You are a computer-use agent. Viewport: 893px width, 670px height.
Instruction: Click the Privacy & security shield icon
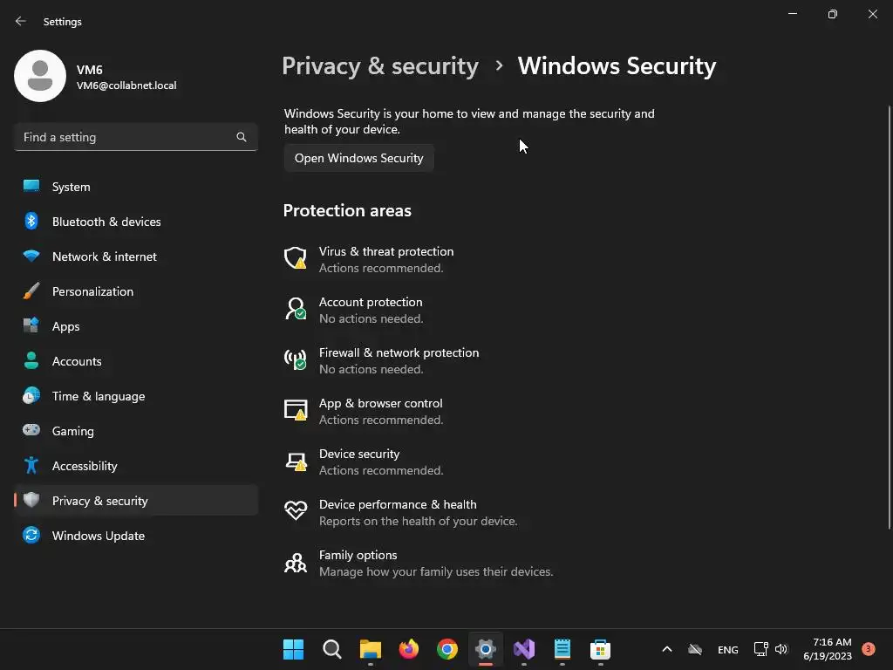click(x=31, y=500)
